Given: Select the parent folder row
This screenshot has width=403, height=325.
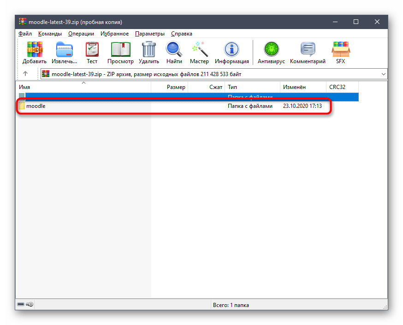Looking at the screenshot, I should coord(189,97).
